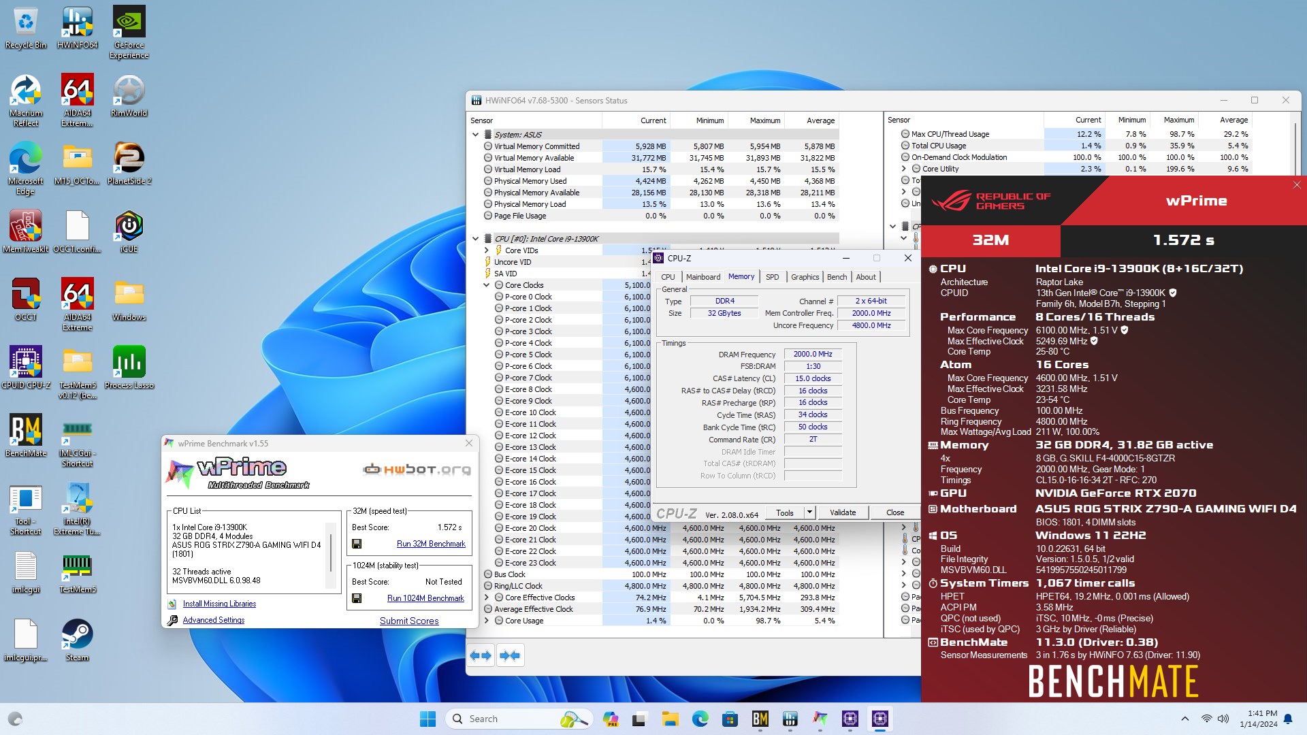Image resolution: width=1307 pixels, height=735 pixels.
Task: Collapse Core Clocks sensor tree
Action: point(487,285)
